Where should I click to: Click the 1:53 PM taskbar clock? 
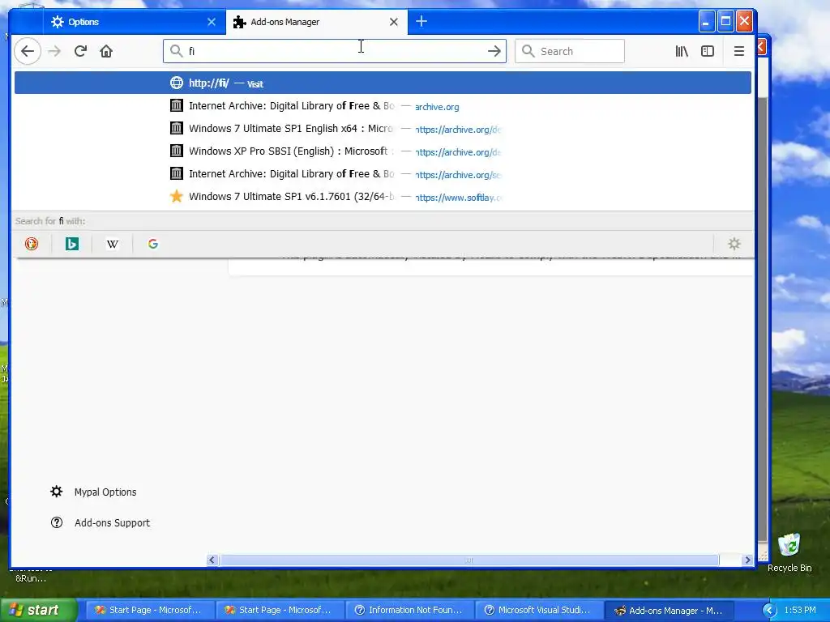coord(800,610)
